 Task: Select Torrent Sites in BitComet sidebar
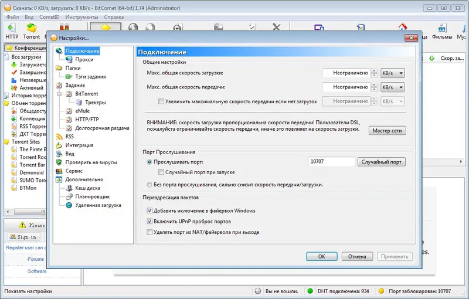click(25, 142)
